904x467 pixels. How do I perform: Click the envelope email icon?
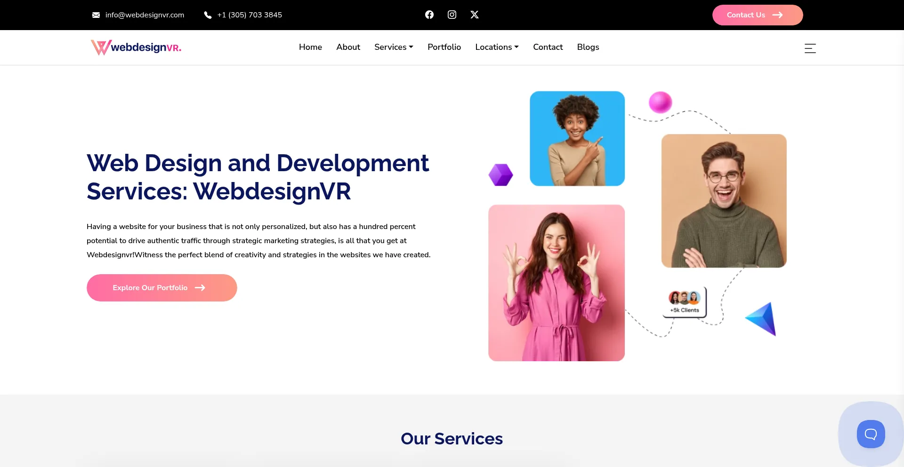(x=96, y=15)
